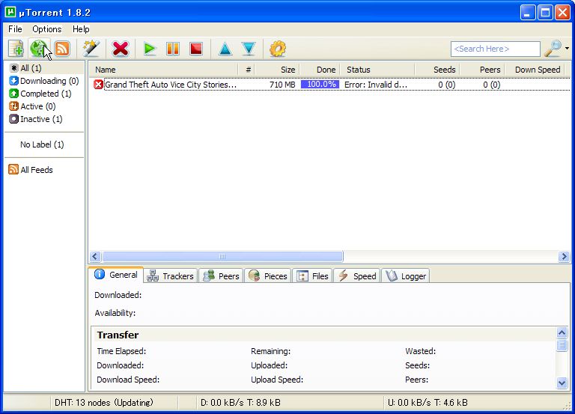
Task: Click upload speed status bar entry
Action: (428, 403)
